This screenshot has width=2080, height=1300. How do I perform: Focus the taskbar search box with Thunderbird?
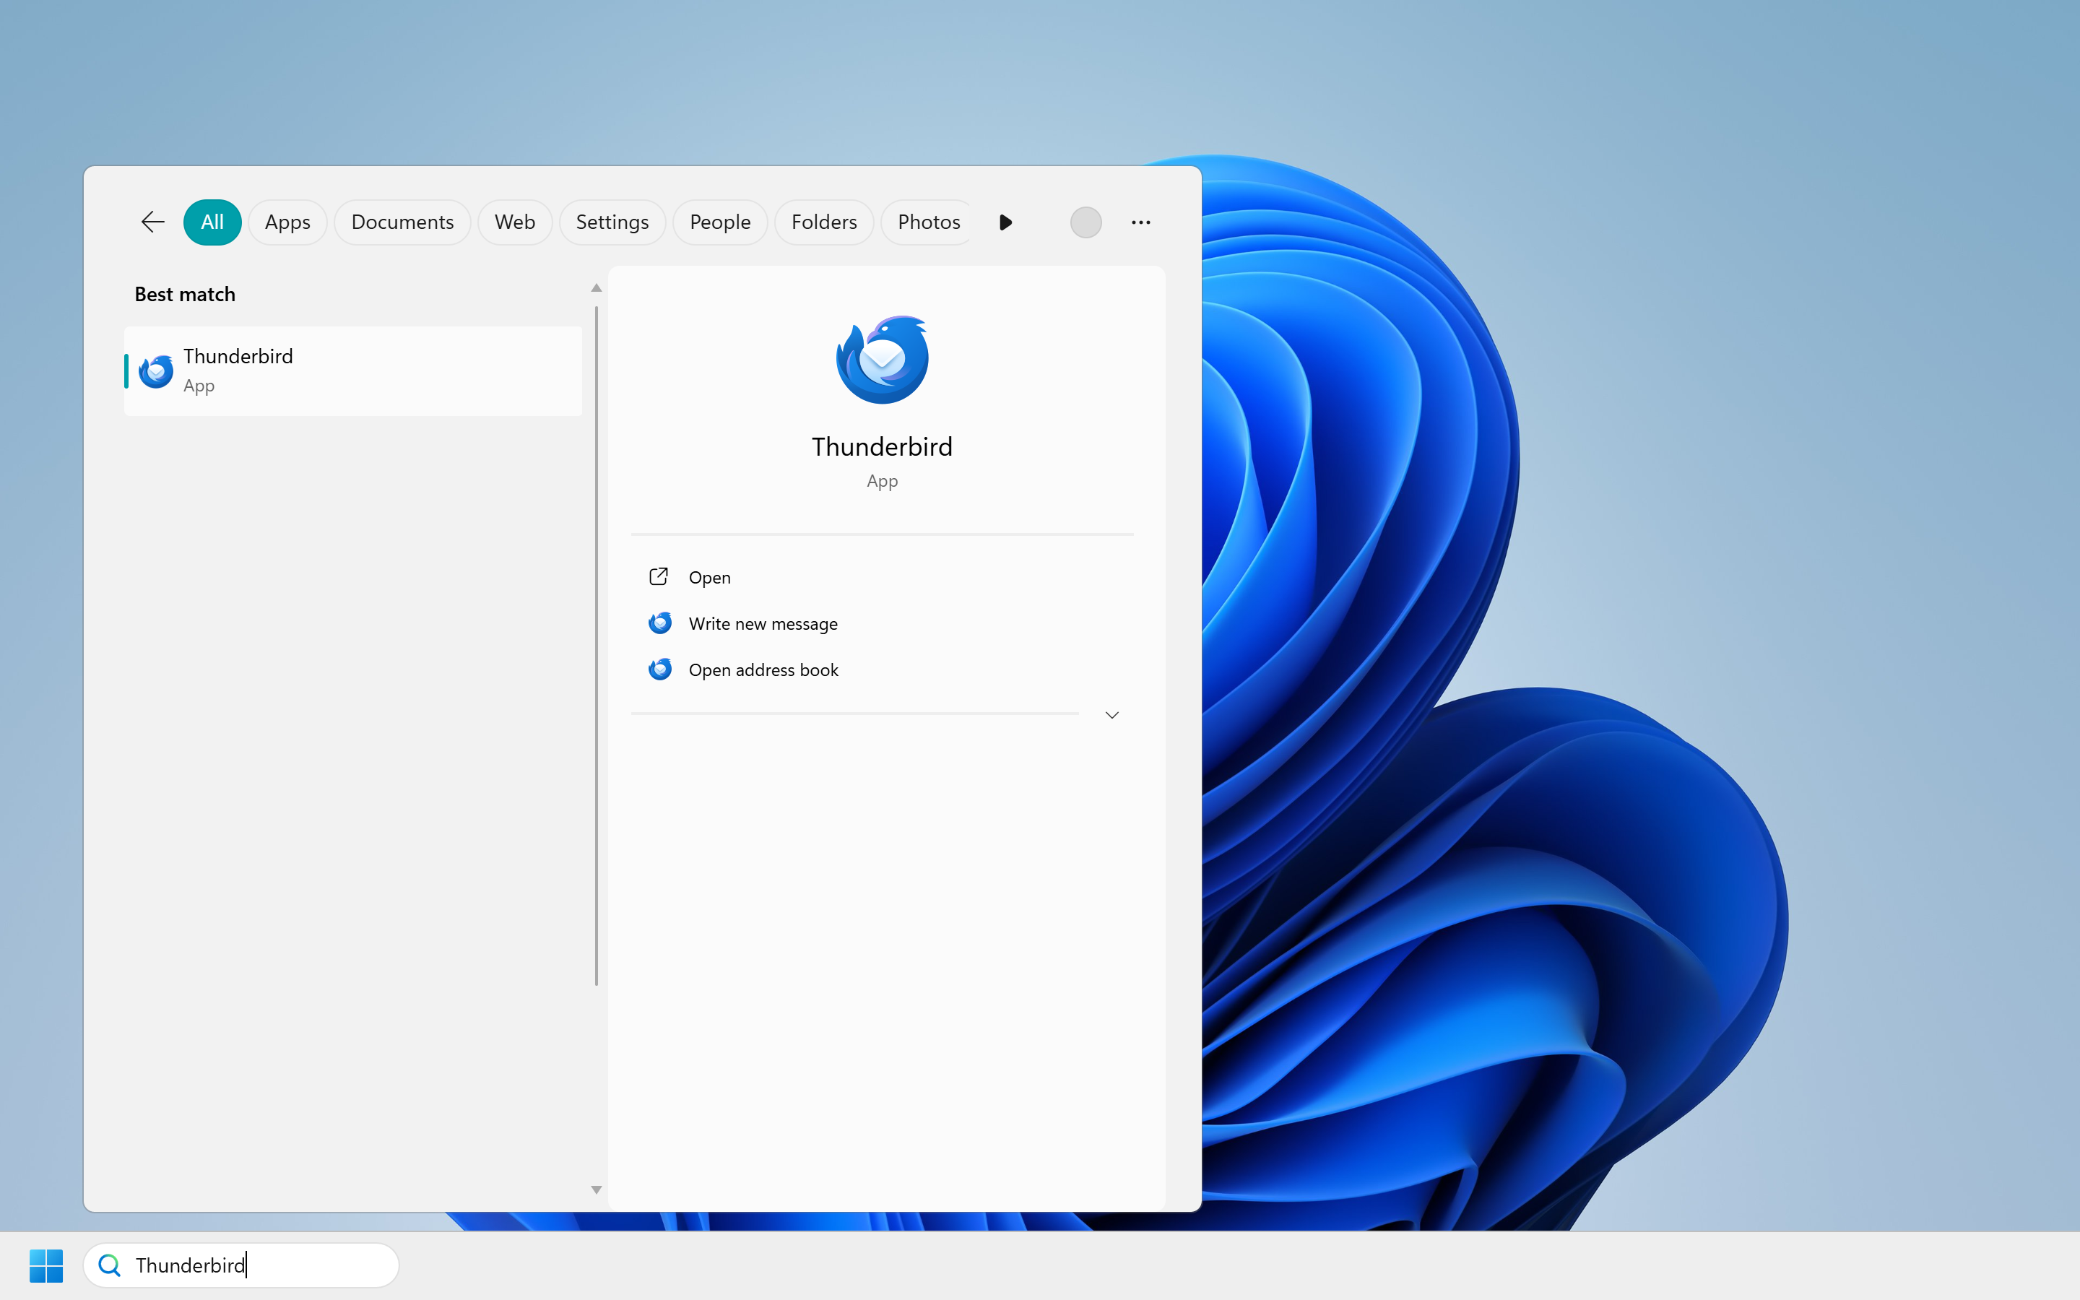click(x=241, y=1265)
